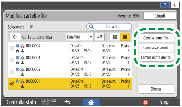Click Cambia nome utente button
The width and height of the screenshot is (182, 107).
tap(157, 57)
